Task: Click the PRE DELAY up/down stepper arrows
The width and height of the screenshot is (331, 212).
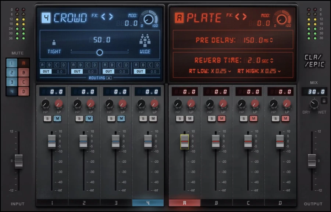Action: [x=271, y=40]
